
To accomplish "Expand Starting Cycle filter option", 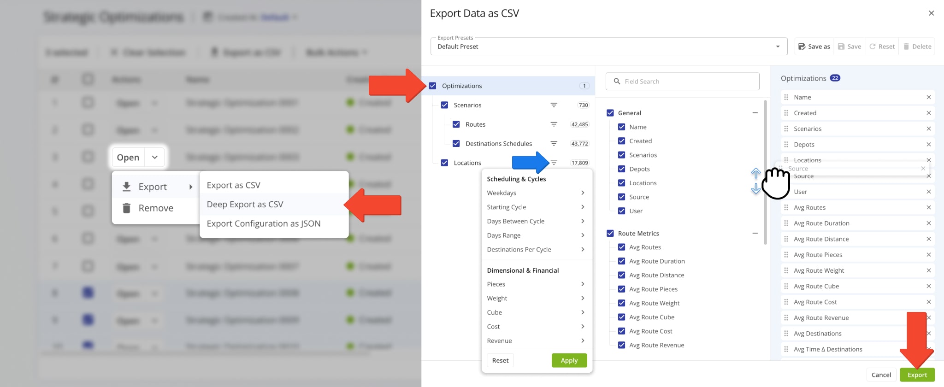I will click(536, 207).
